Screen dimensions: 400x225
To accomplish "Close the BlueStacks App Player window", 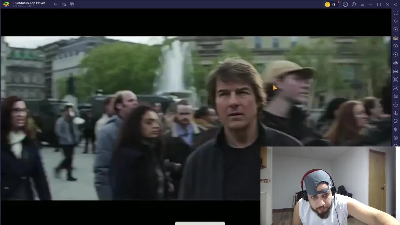I will coord(387,4).
